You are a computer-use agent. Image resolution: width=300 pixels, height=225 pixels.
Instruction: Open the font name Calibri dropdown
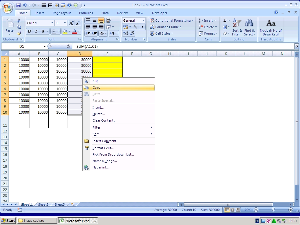pyautogui.click(x=52, y=23)
